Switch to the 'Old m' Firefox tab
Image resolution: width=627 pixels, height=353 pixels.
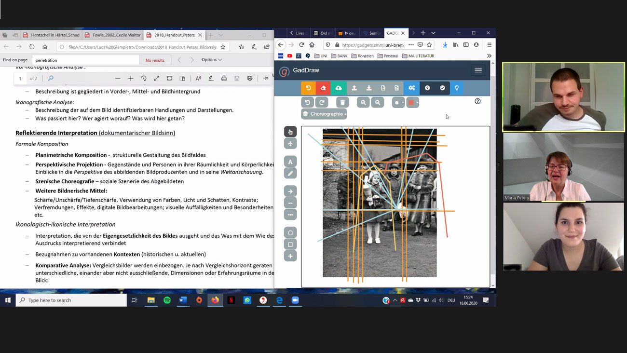322,33
